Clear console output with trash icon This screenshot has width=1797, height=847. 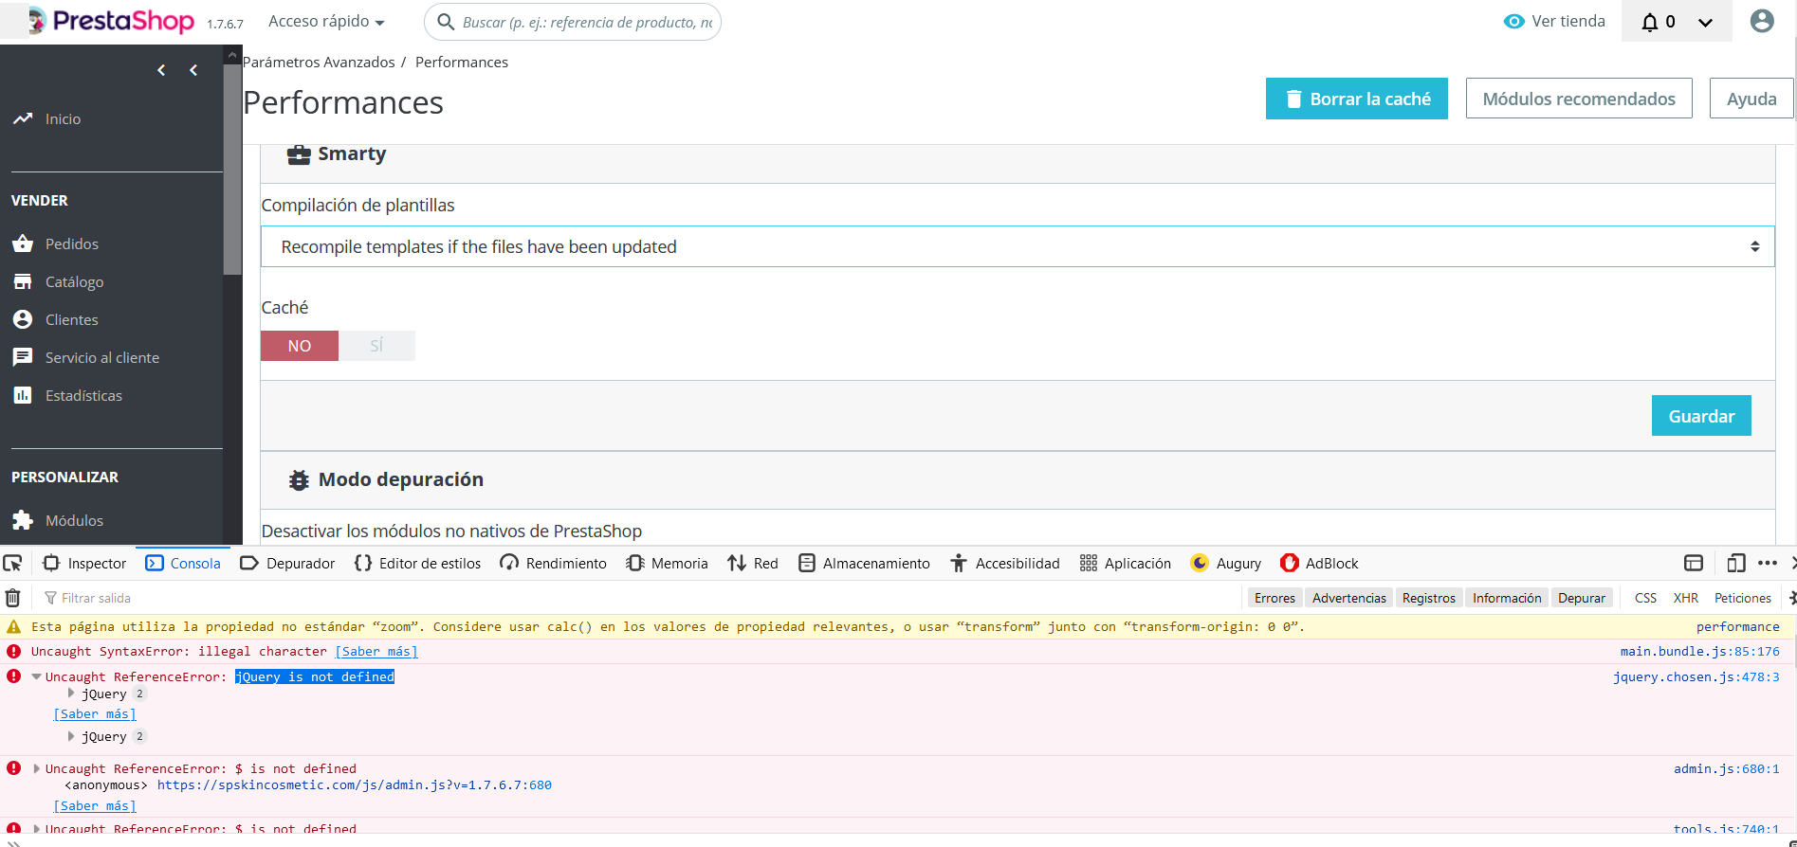(13, 598)
